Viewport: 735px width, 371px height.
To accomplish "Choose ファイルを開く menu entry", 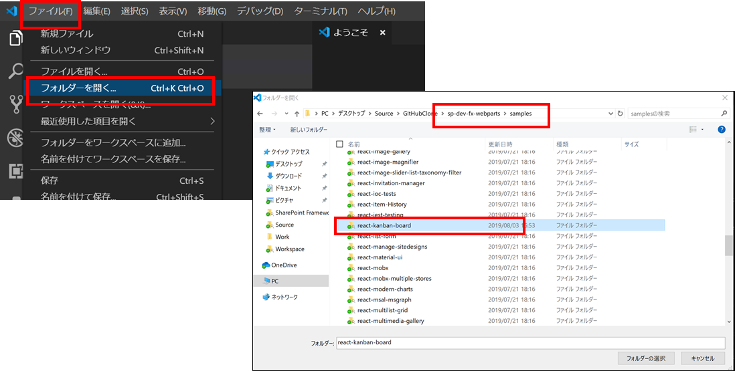I will tap(122, 72).
